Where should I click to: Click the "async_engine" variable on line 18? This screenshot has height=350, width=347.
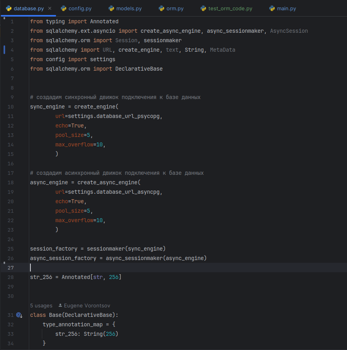pyautogui.click(x=49, y=182)
